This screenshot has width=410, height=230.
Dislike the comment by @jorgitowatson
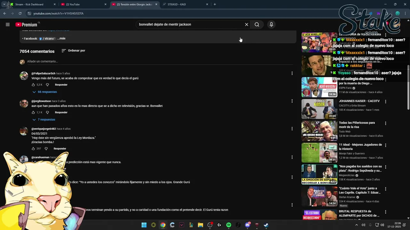pyautogui.click(x=47, y=112)
